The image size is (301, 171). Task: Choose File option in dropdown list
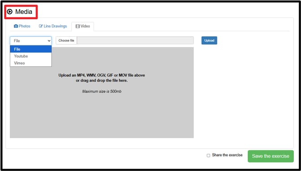pos(31,49)
